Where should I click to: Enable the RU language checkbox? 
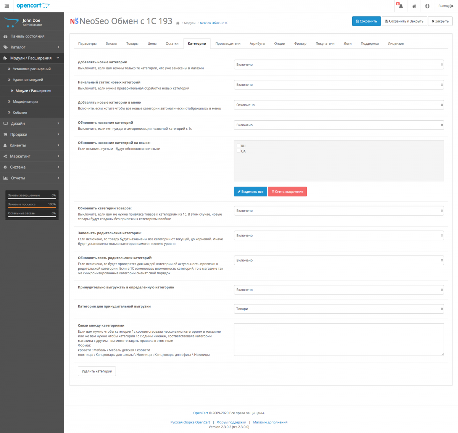click(x=238, y=146)
